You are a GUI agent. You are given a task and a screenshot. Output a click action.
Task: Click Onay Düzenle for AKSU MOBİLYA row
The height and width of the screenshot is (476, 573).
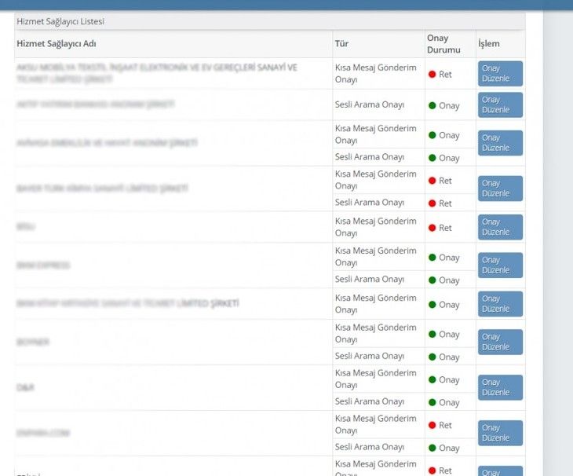(499, 74)
